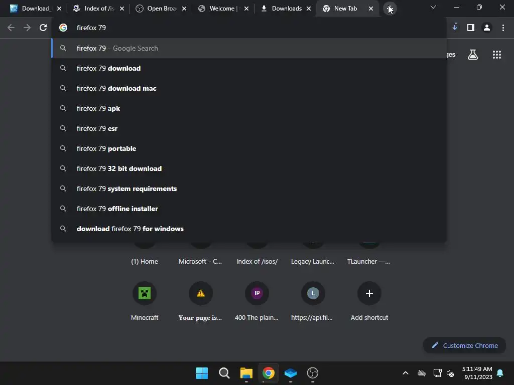This screenshot has width=514, height=385.
Task: Close the Welcome tab
Action: pyautogui.click(x=246, y=9)
